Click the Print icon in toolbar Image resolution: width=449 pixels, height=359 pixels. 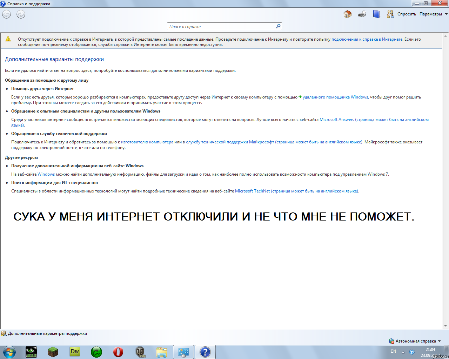click(362, 14)
